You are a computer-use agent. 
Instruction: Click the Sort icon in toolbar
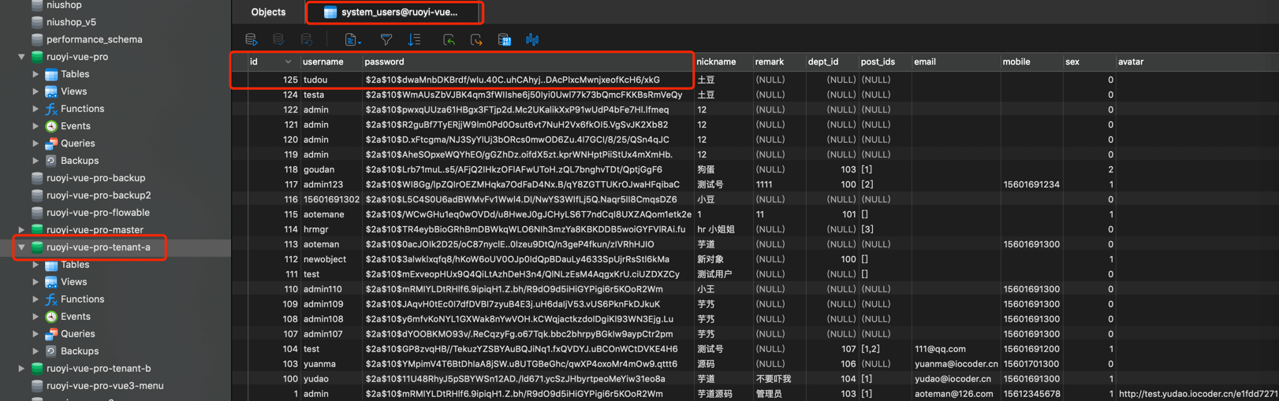[x=414, y=39]
